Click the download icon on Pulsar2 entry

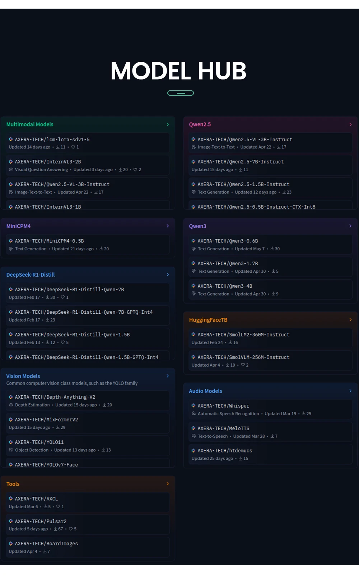pos(56,529)
